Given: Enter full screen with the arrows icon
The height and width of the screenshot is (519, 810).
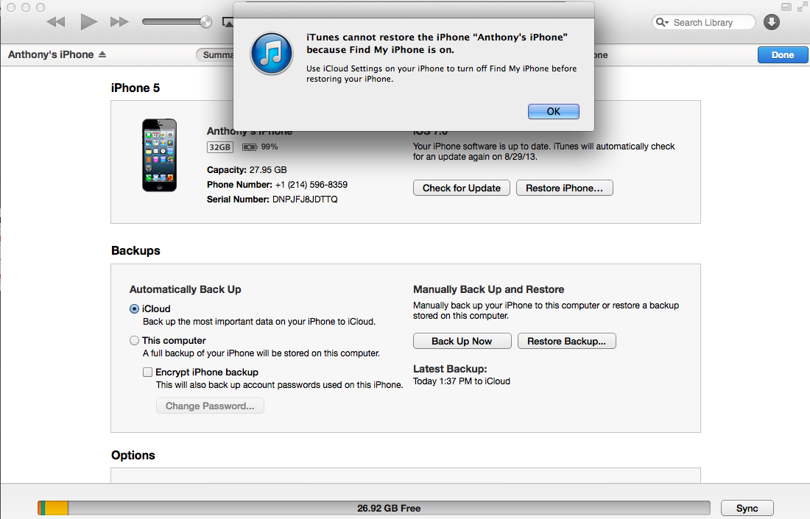Looking at the screenshot, I should tap(802, 7).
